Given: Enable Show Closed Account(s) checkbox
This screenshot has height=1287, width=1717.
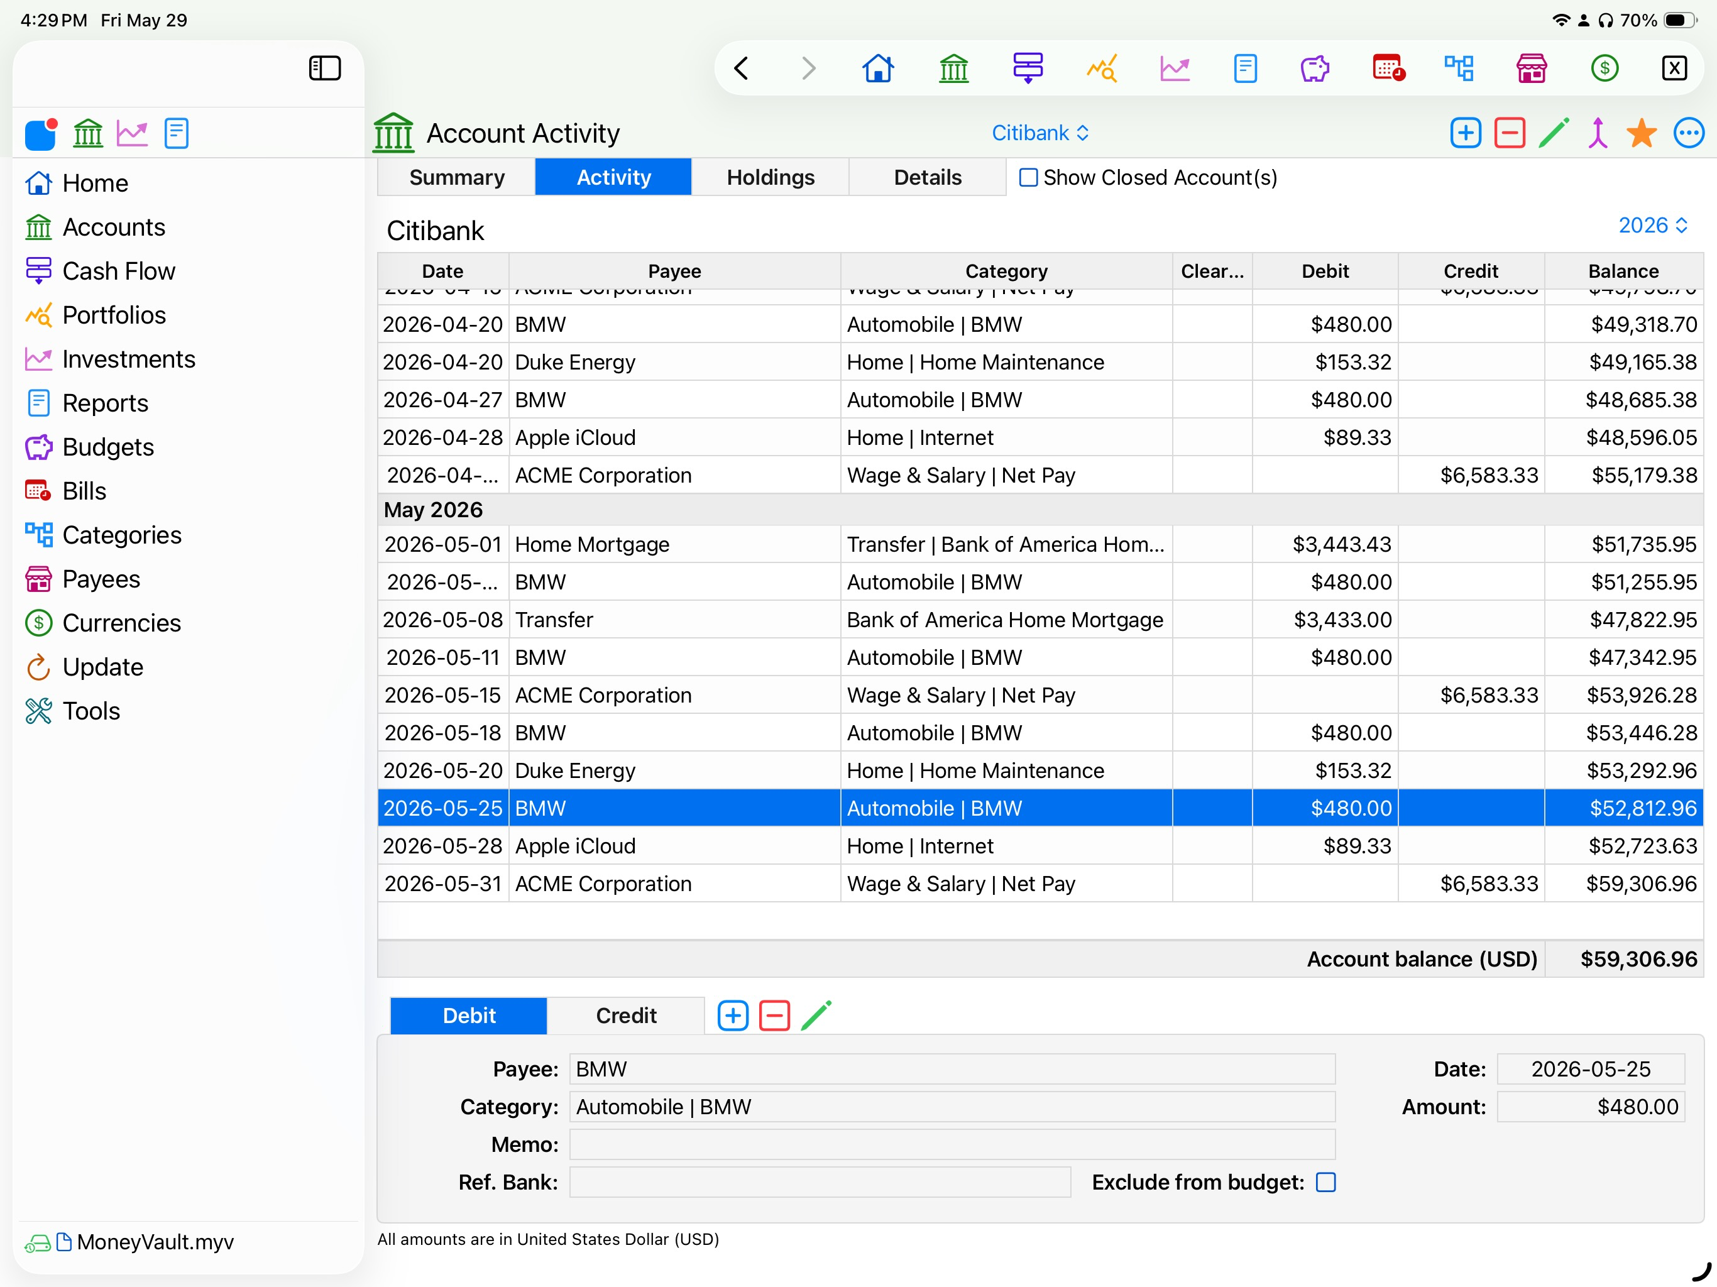Looking at the screenshot, I should [1028, 178].
